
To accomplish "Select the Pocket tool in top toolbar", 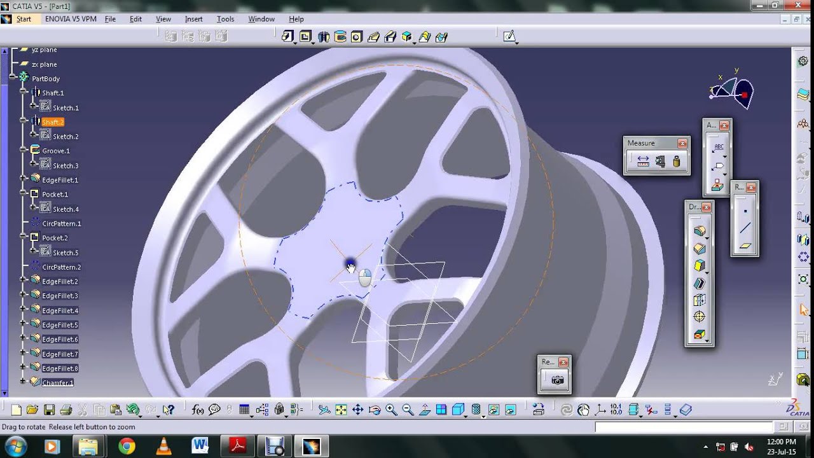I will click(x=306, y=36).
